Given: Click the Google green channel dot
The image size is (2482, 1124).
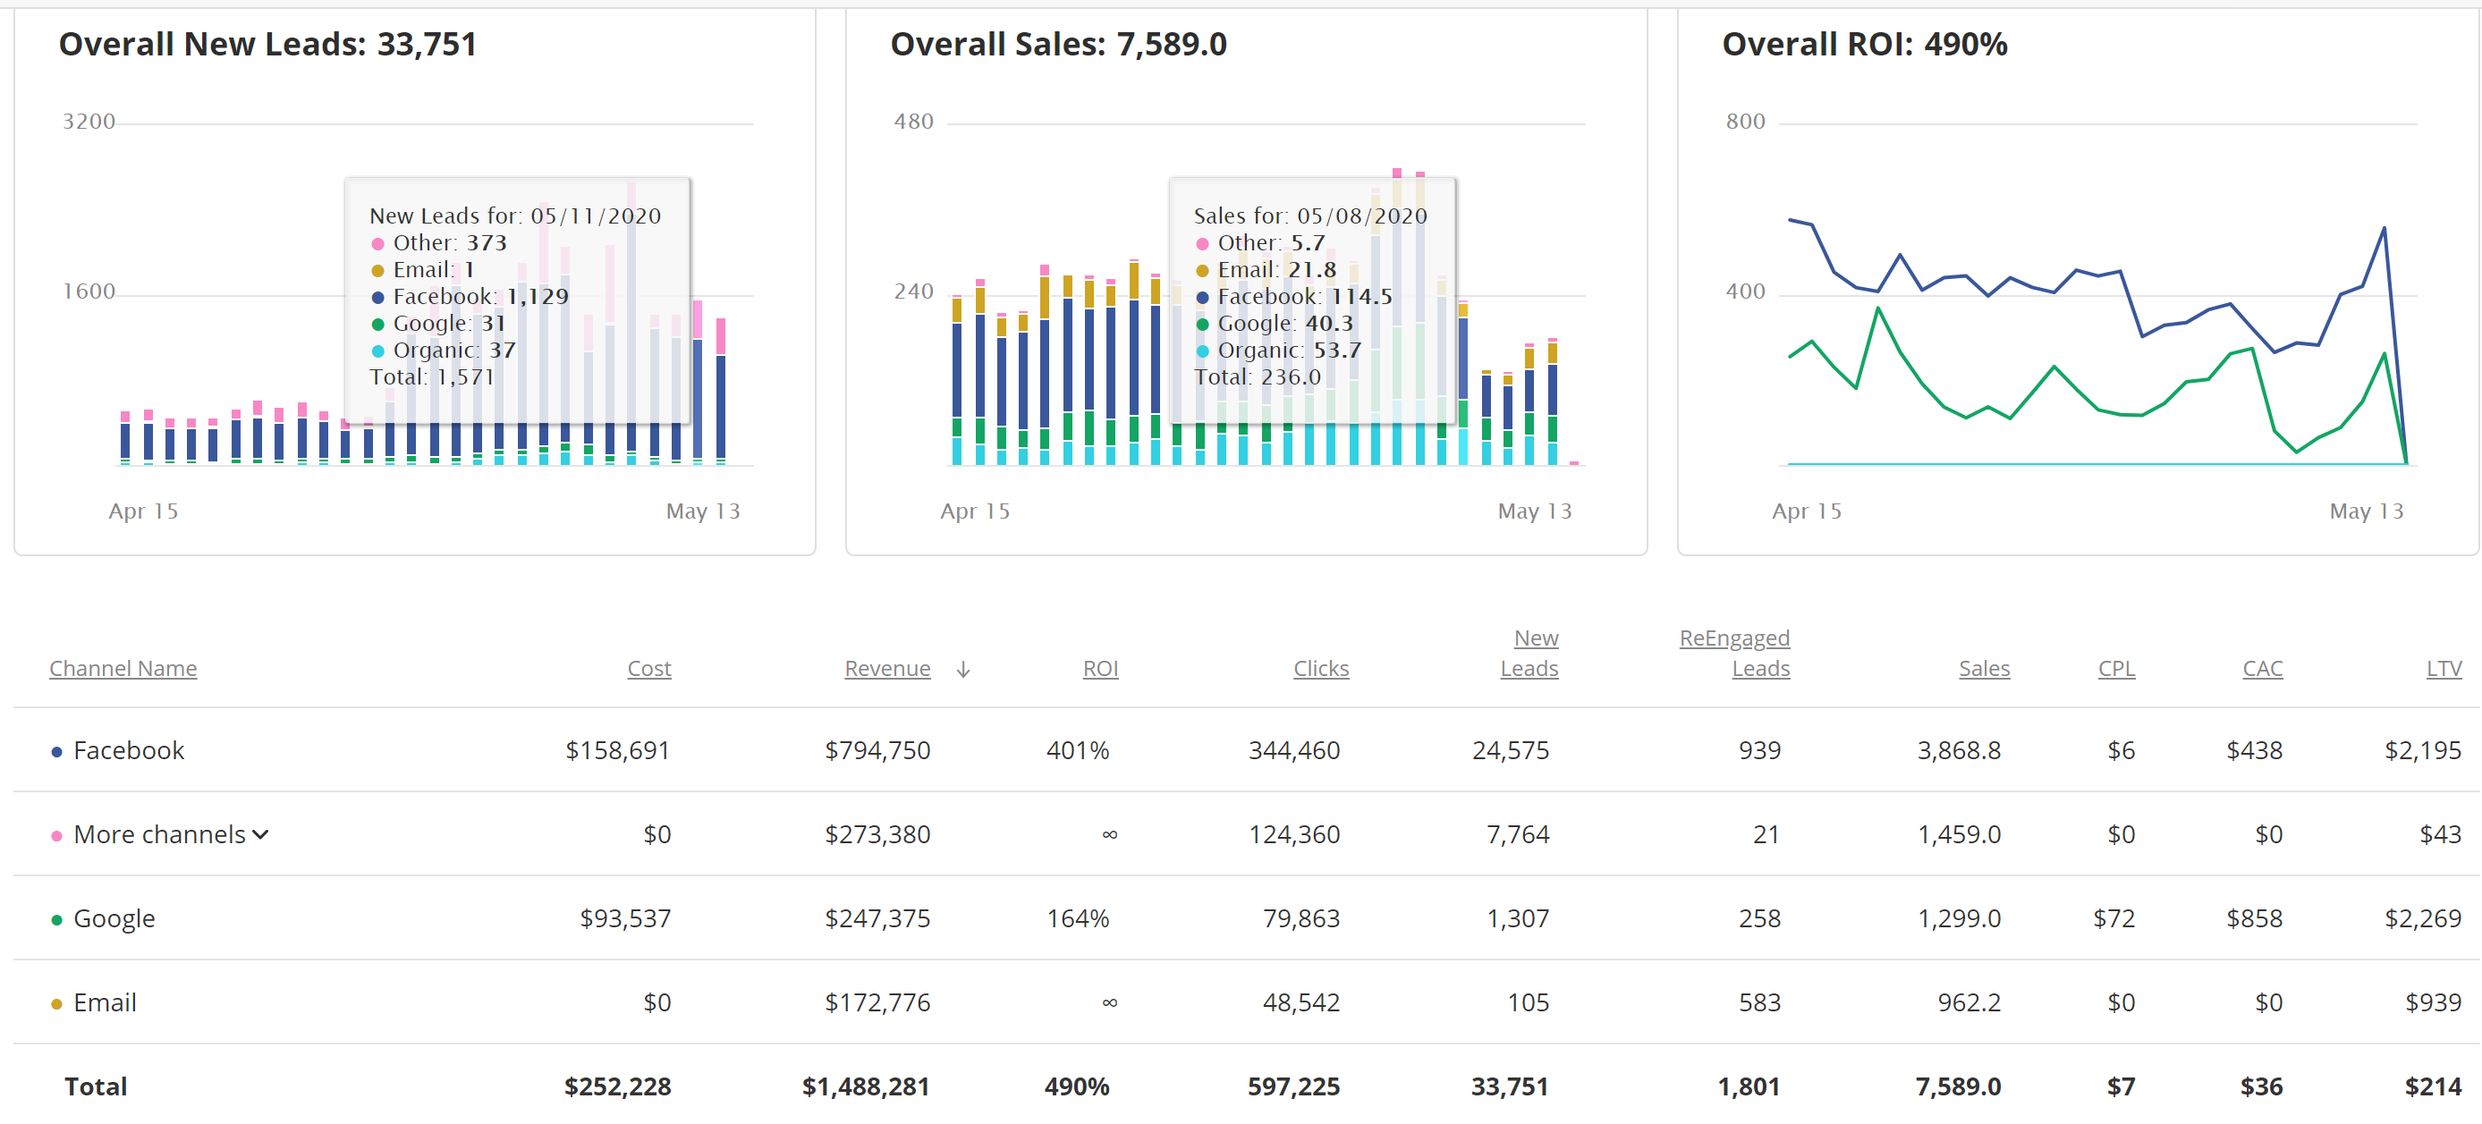Looking at the screenshot, I should coord(57,920).
